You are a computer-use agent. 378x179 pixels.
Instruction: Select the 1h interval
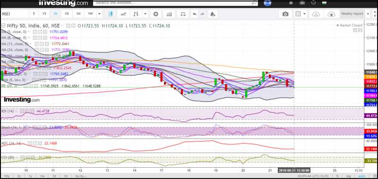55,14
